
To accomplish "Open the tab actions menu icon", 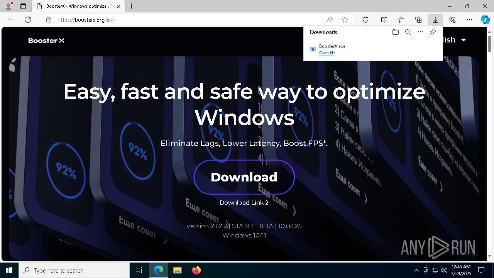I will 23,6.
